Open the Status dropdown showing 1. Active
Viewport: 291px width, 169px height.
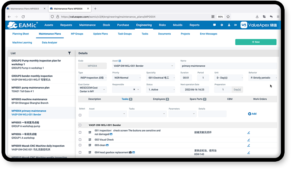tap(161, 90)
